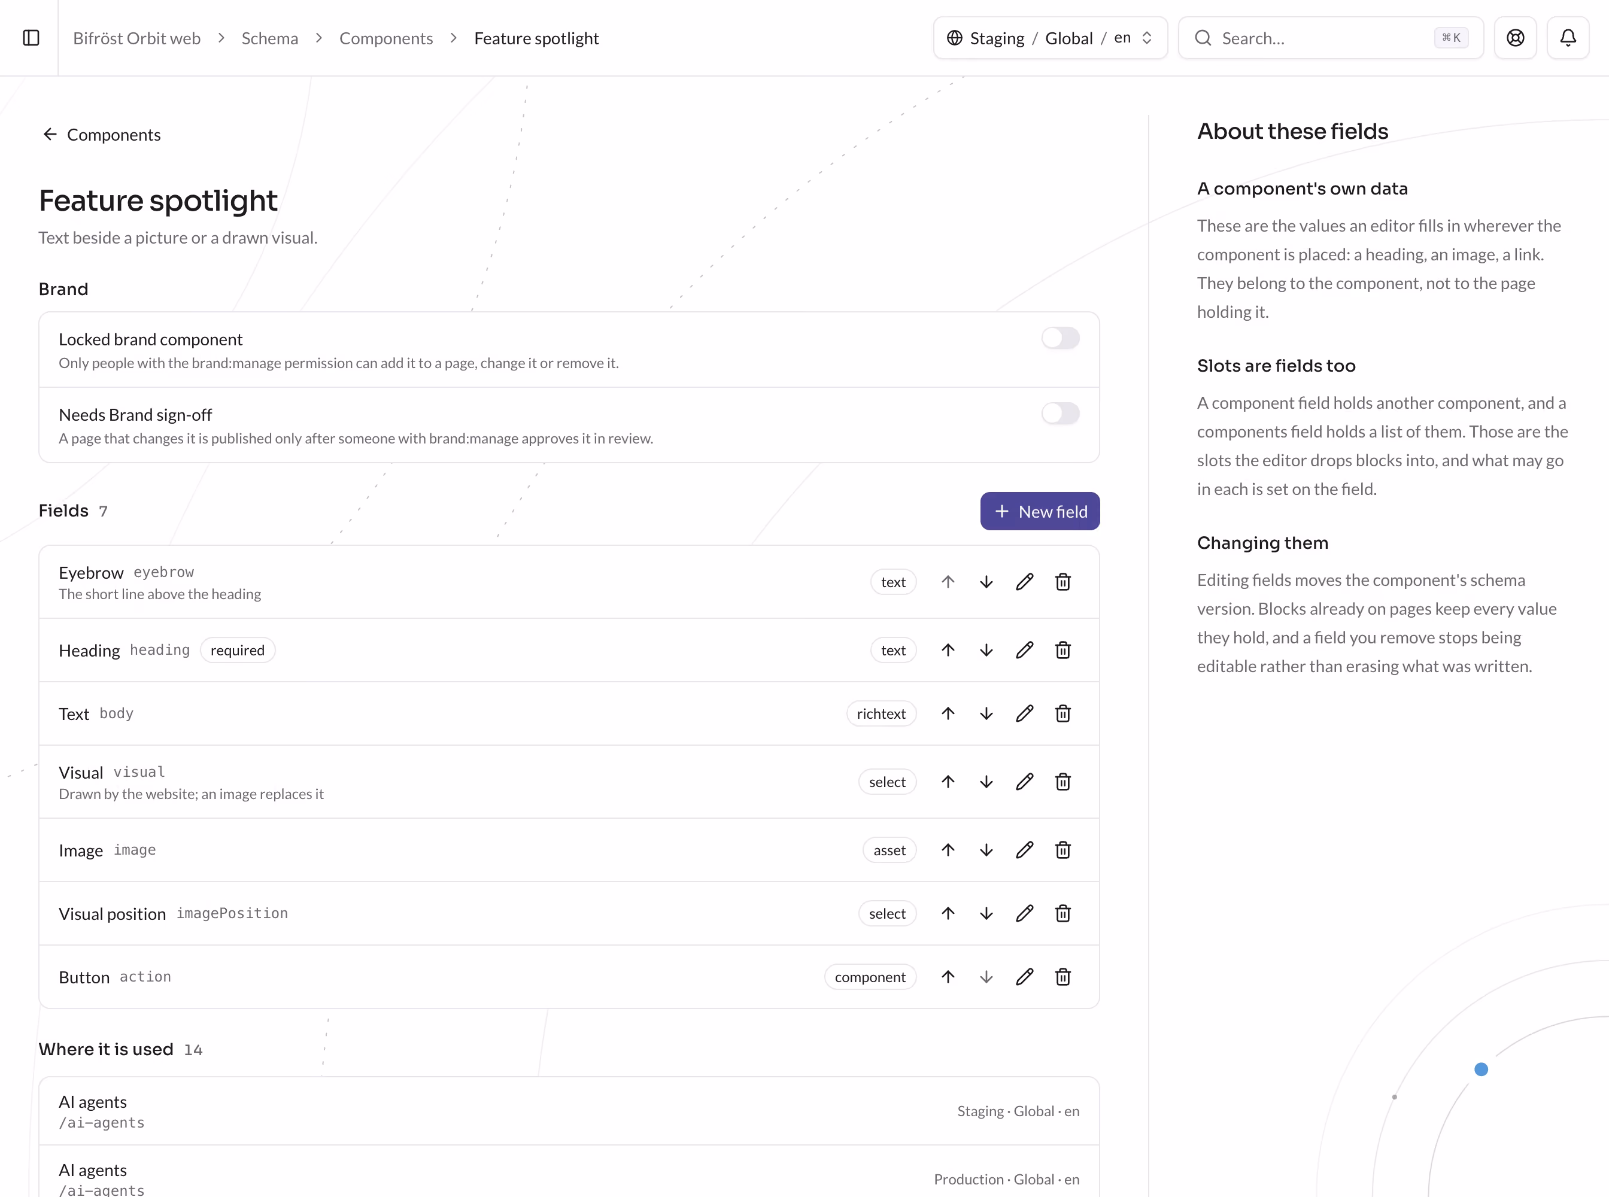Go to Bifröst Orbit web breadcrumb
This screenshot has width=1609, height=1197.
coord(137,38)
